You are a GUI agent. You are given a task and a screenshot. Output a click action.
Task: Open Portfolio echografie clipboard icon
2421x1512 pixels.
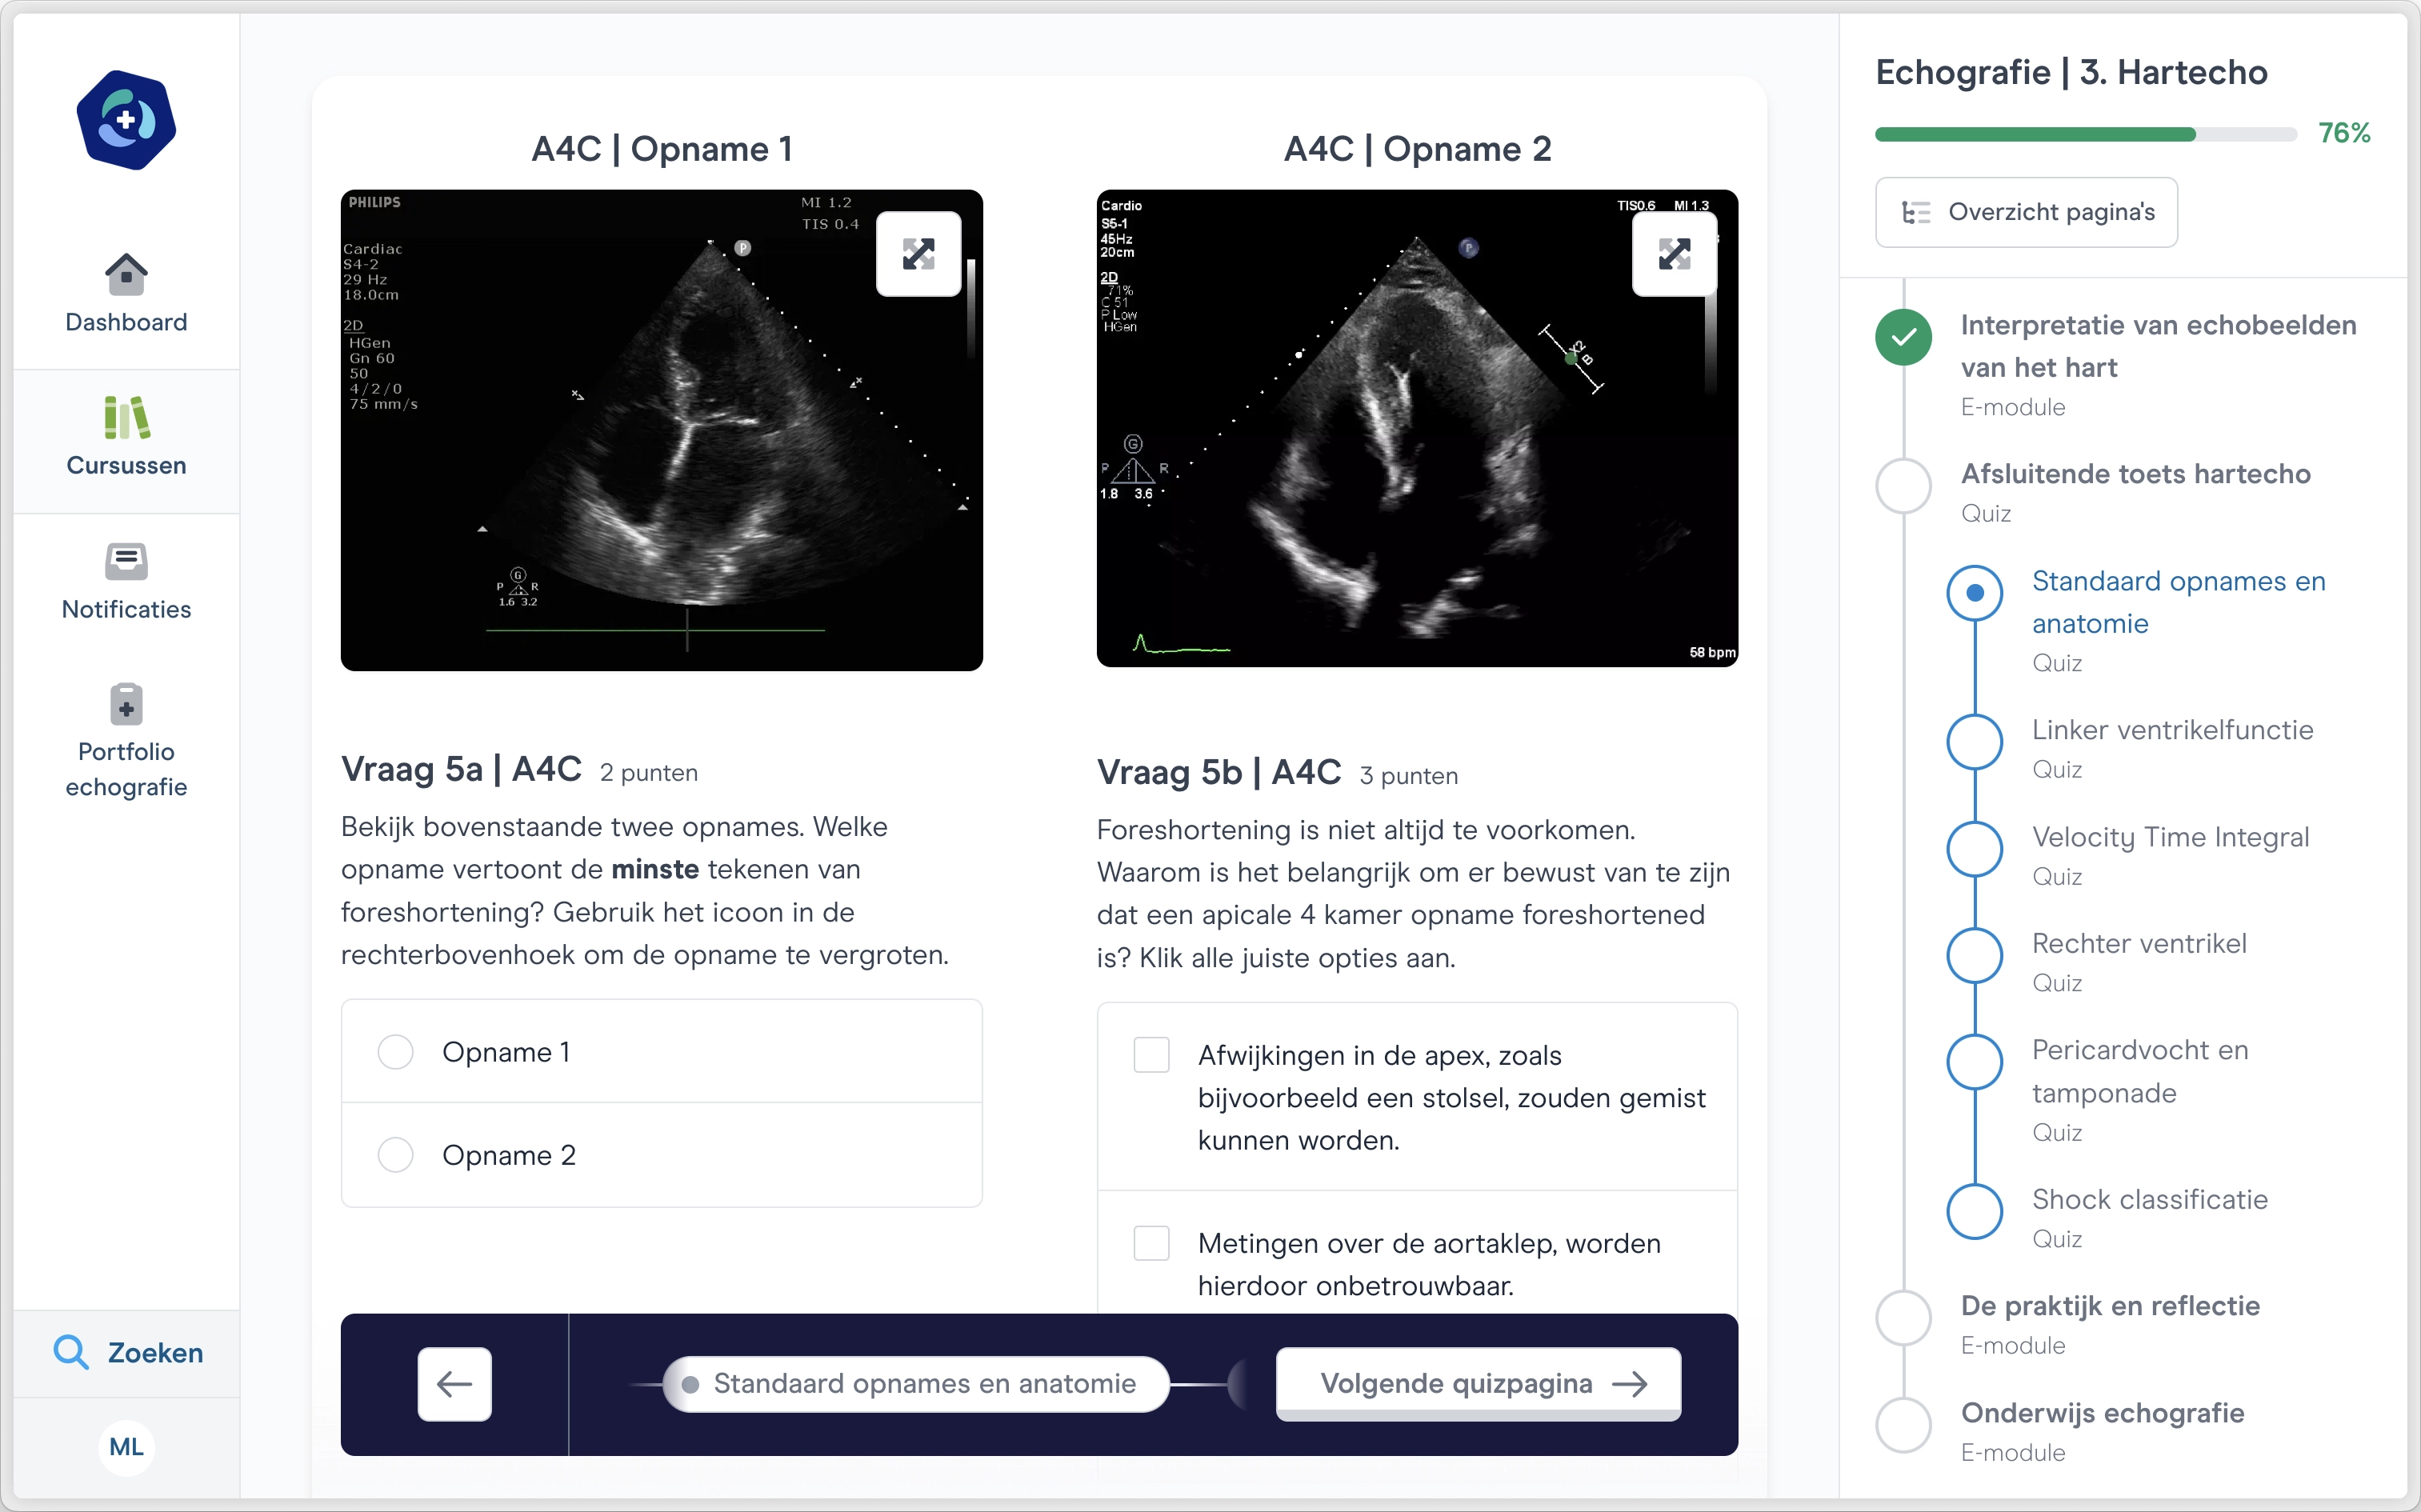(126, 705)
